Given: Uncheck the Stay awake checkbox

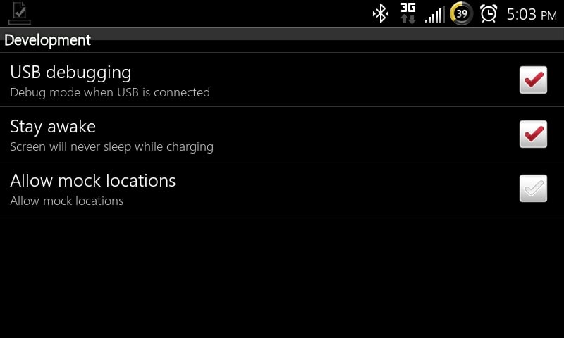Looking at the screenshot, I should coord(533,134).
